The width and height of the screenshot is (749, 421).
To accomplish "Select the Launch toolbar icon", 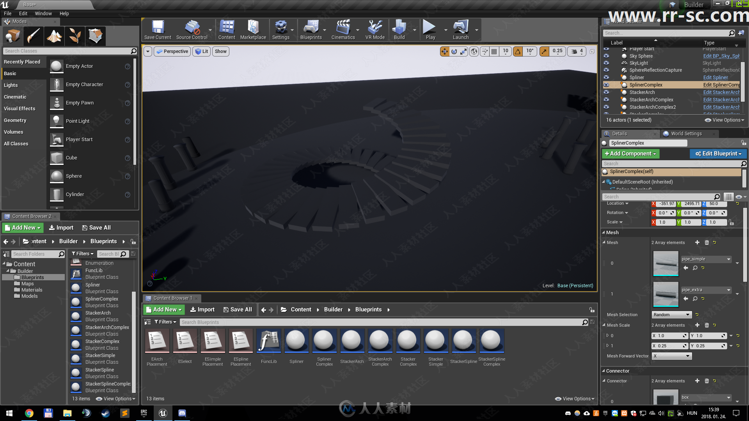I will click(460, 29).
